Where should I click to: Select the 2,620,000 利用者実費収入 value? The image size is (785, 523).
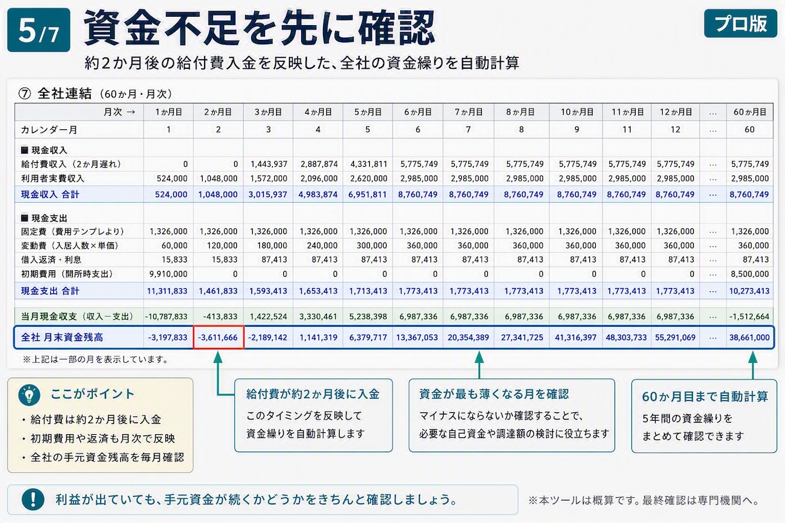coord(367,178)
